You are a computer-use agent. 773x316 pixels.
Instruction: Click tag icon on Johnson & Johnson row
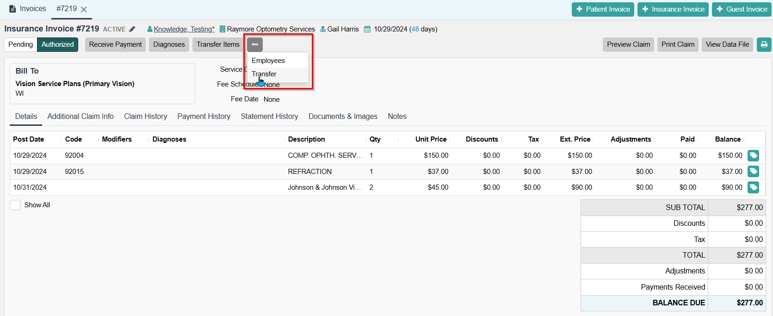click(753, 187)
